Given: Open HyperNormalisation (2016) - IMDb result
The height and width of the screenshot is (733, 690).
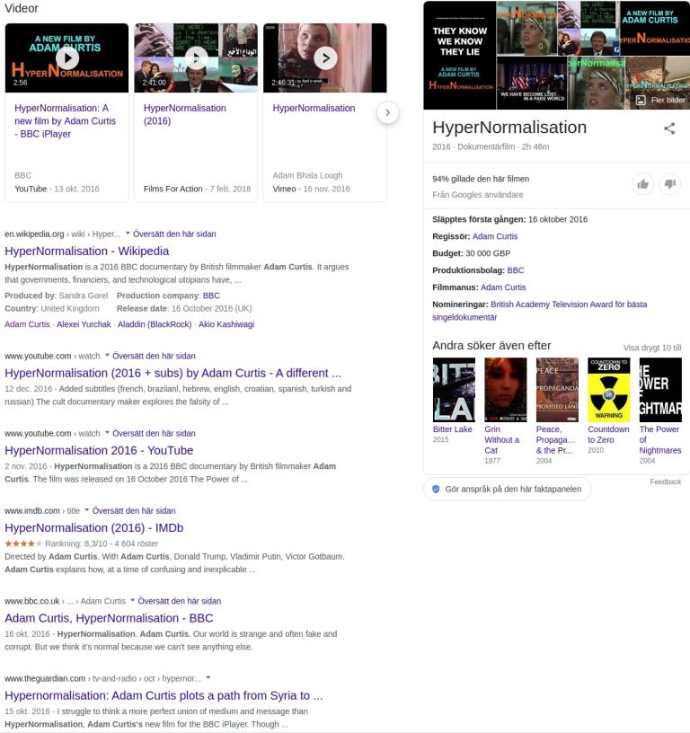Looking at the screenshot, I should (x=94, y=528).
